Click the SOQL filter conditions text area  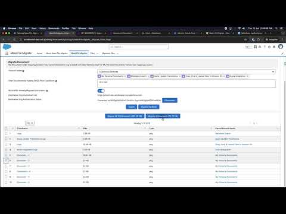(186, 84)
